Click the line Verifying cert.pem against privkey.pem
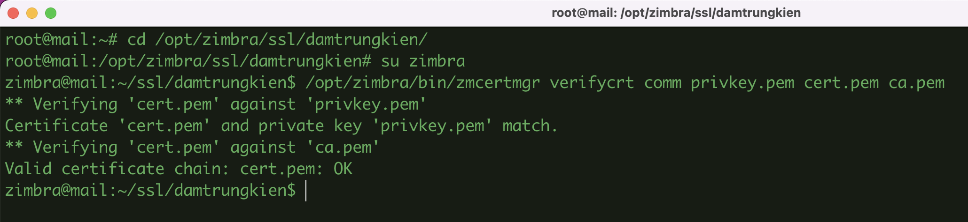968x222 pixels. click(216, 104)
